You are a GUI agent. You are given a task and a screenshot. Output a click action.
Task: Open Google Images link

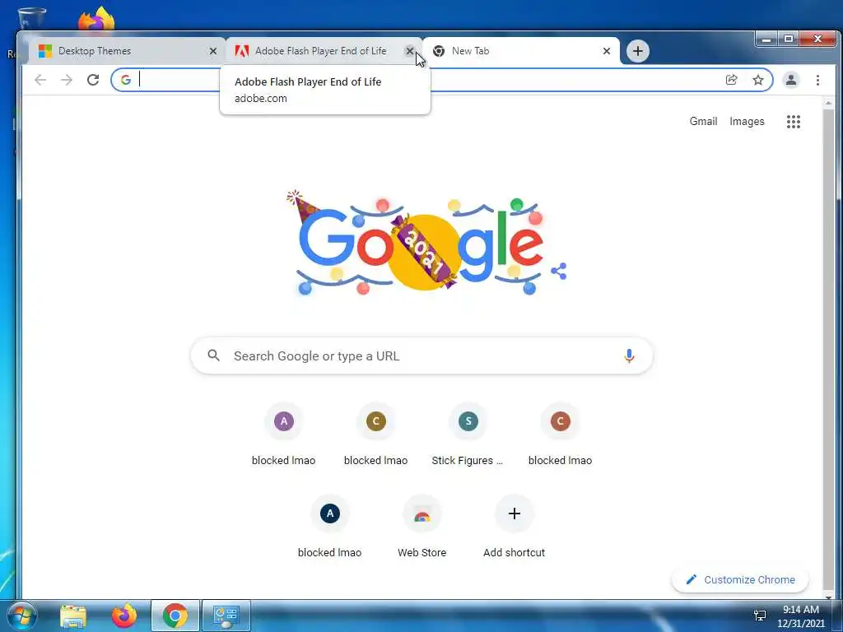pos(747,122)
